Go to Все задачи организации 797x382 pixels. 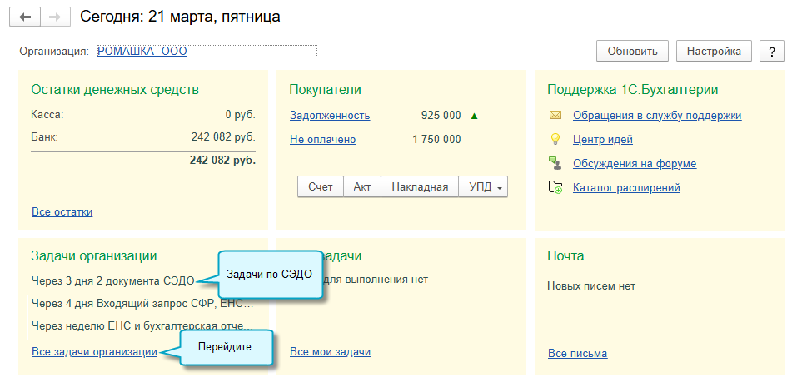click(x=94, y=352)
